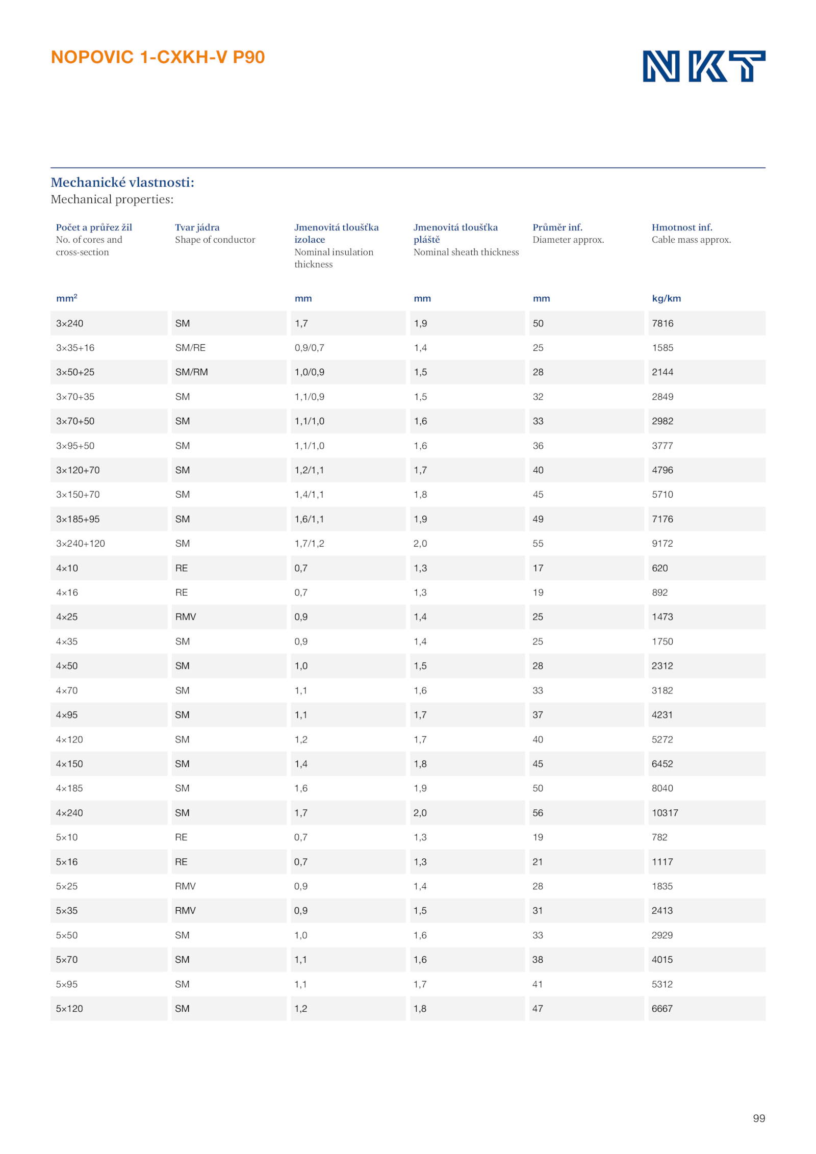The height and width of the screenshot is (1154, 816).
Task: Select the mm² unit label
Action: [67, 298]
